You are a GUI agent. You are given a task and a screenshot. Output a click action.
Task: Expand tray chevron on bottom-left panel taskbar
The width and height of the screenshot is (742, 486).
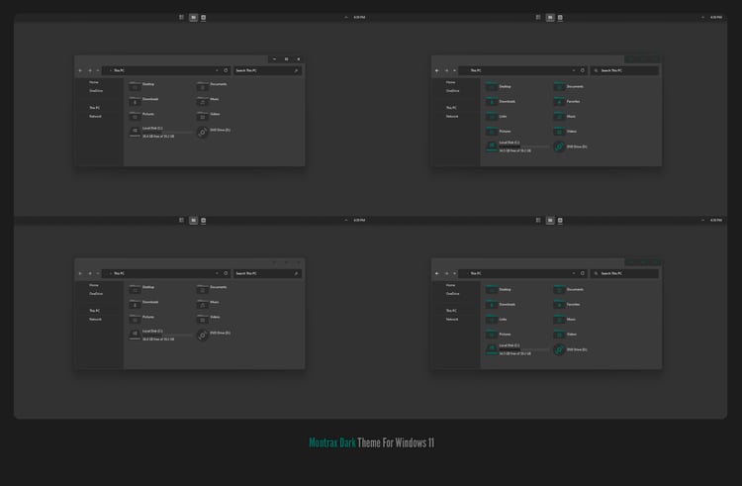(346, 221)
